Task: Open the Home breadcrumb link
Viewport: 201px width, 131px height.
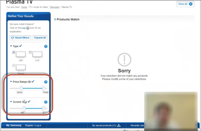Action: click(24, 7)
